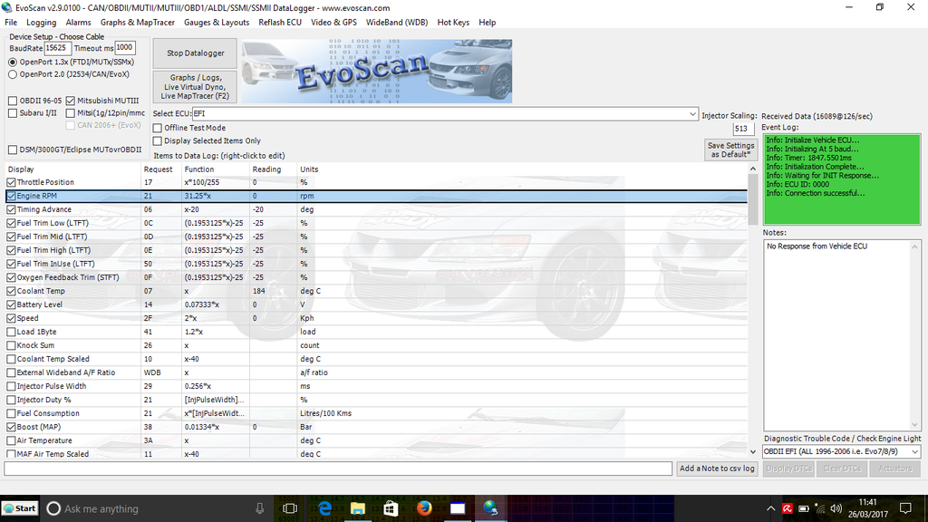Select the OpenPort 2.0 cable option
This screenshot has height=522, width=928.
coord(13,74)
